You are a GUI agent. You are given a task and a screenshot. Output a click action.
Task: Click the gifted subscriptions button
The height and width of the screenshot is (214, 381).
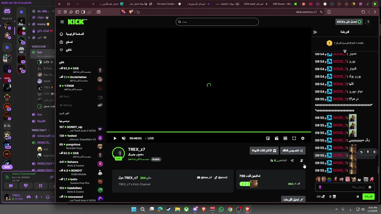pyautogui.click(x=264, y=150)
